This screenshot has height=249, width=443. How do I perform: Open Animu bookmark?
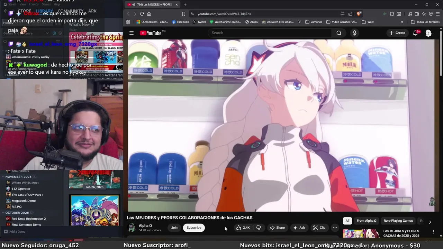pos(252,22)
